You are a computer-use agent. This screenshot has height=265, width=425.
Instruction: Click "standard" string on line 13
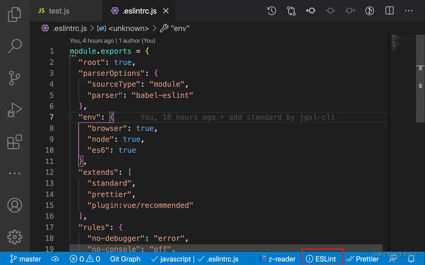pyautogui.click(x=109, y=183)
